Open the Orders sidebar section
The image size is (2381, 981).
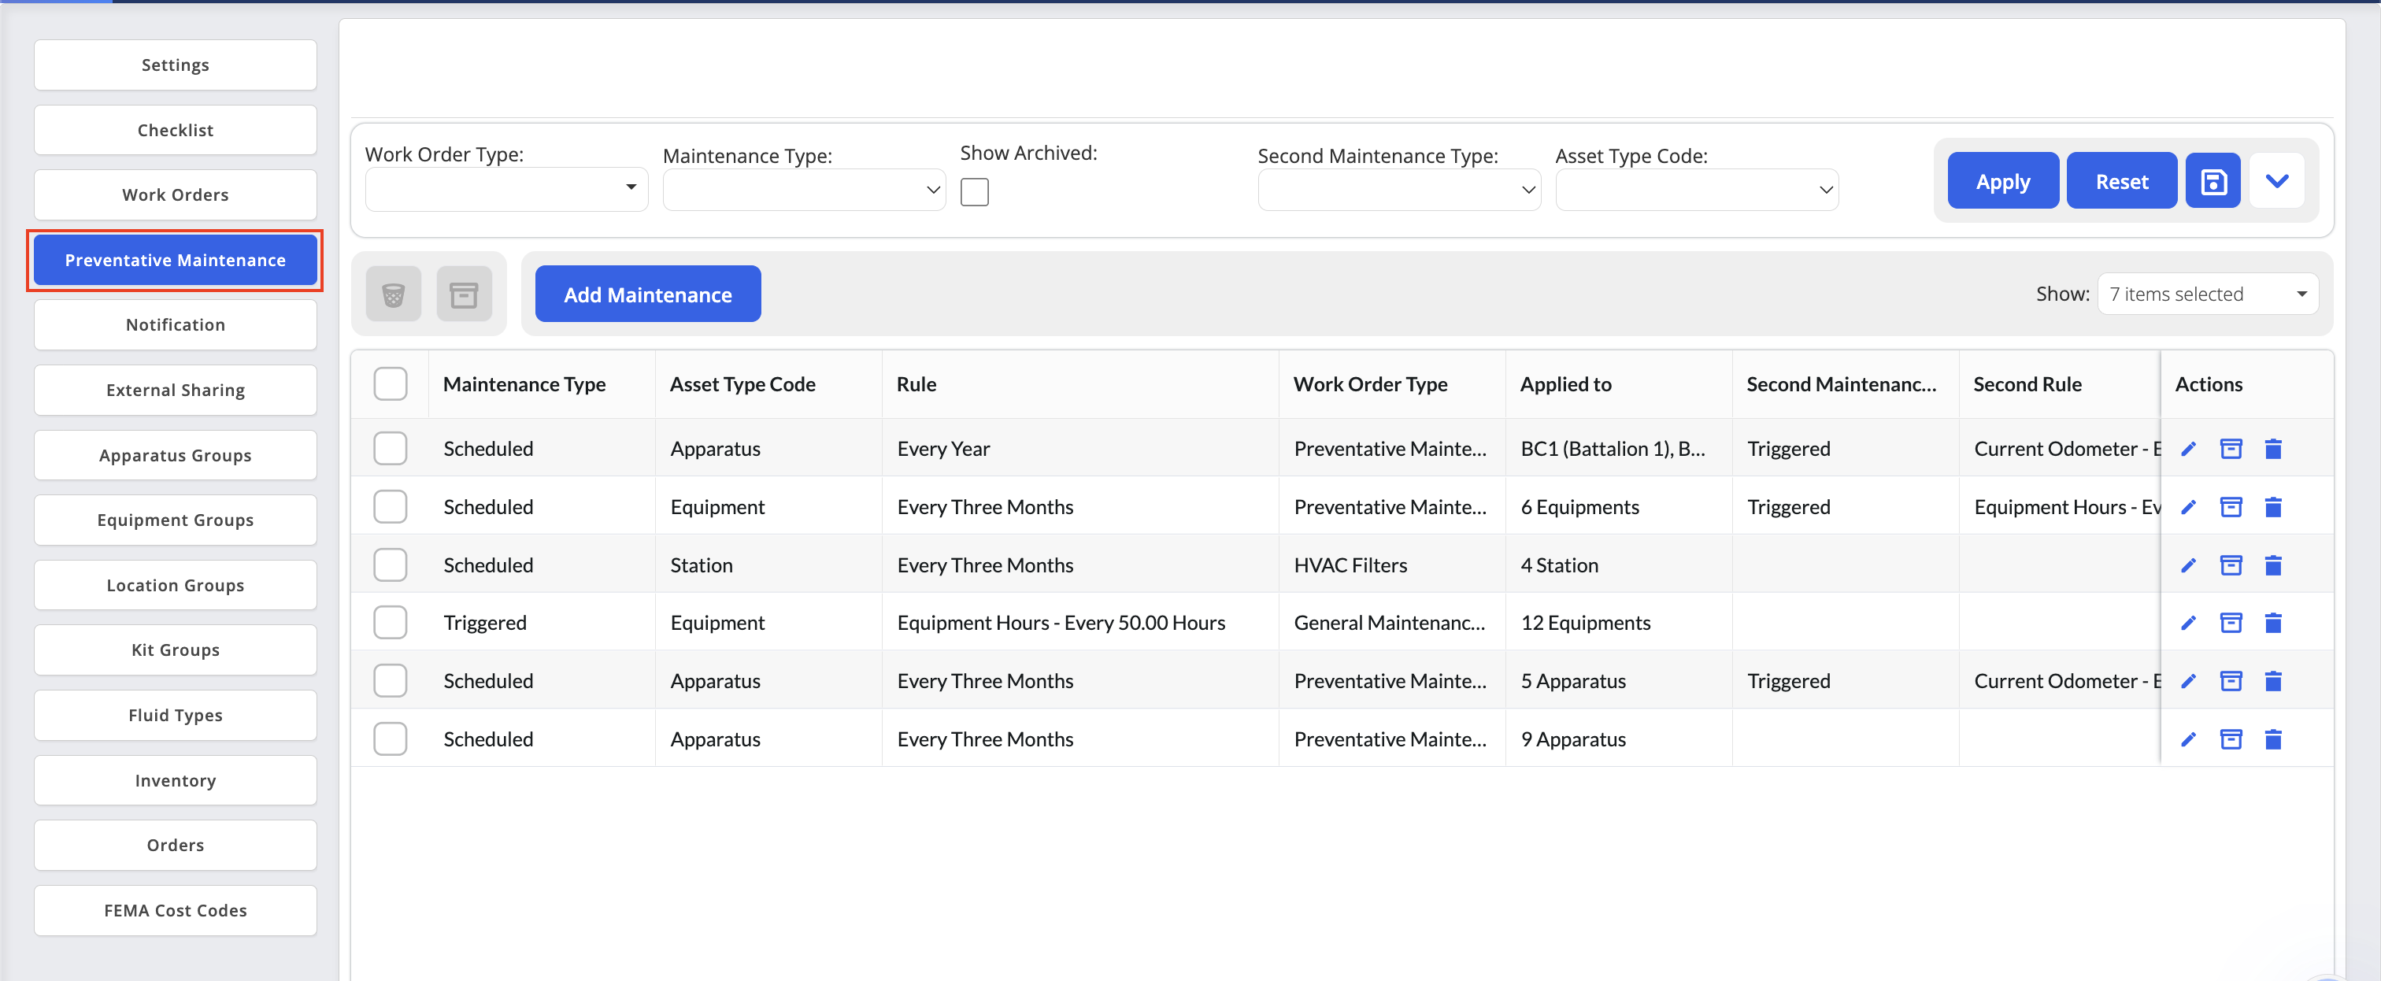tap(176, 846)
